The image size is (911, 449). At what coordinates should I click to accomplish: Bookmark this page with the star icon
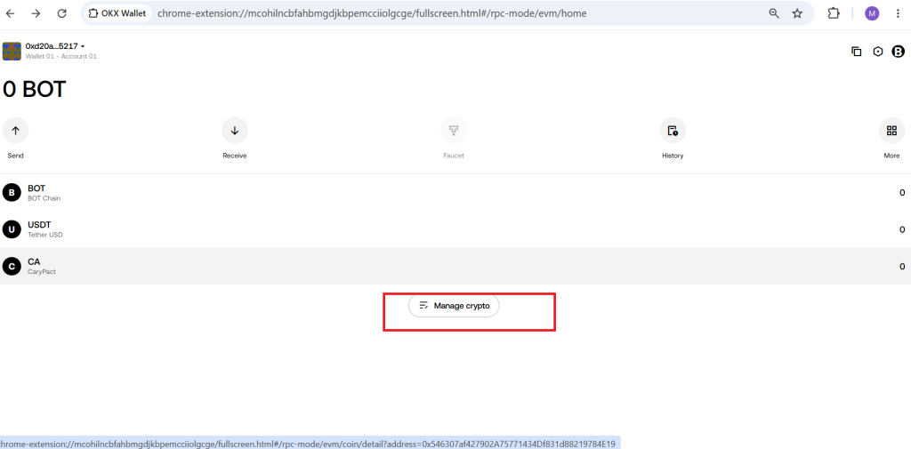click(x=797, y=13)
